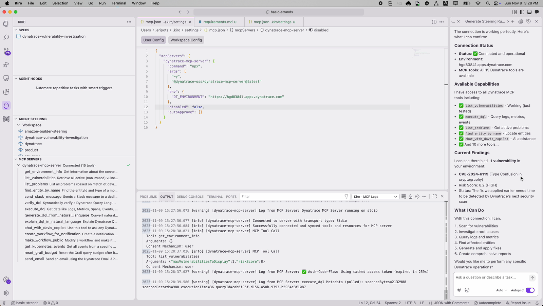543x306 pixels.
Task: Switch to the PORTS panel tab
Action: [231, 197]
